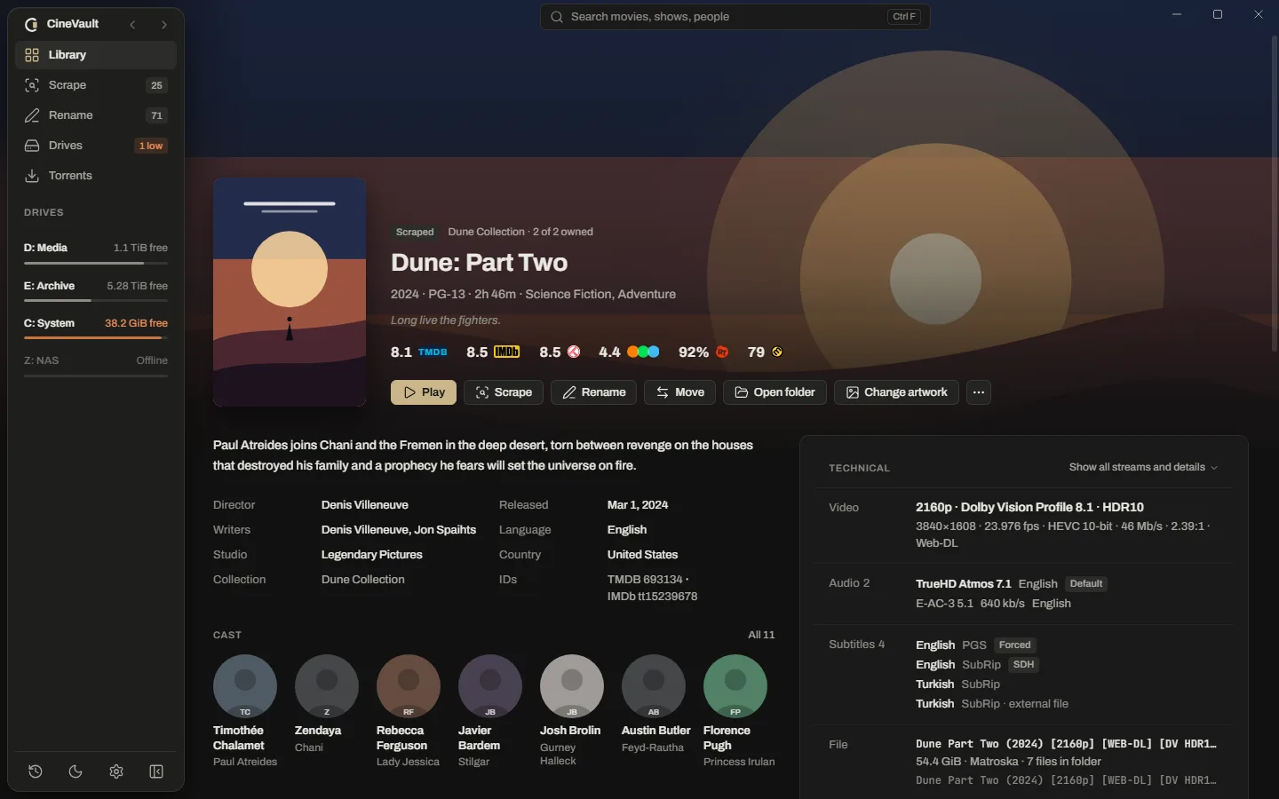Click the Scraped status badge
1279x799 pixels.
pyautogui.click(x=415, y=232)
